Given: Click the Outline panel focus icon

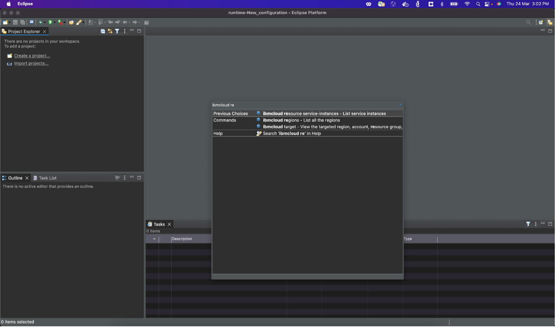Looking at the screenshot, I should tap(118, 177).
